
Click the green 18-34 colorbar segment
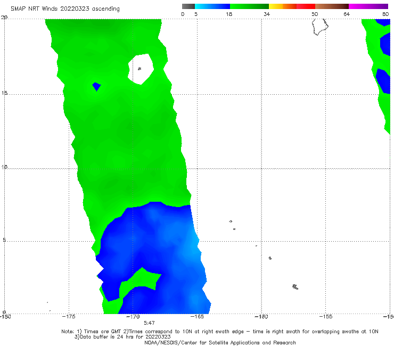(x=249, y=6)
